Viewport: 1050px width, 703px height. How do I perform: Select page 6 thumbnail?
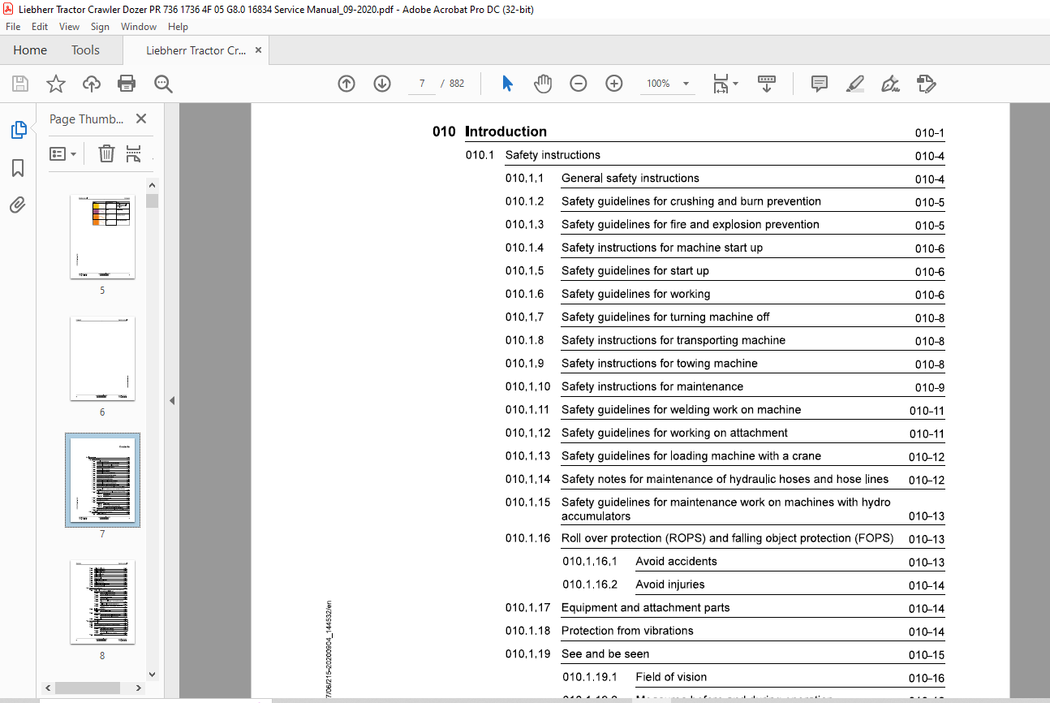tap(102, 359)
